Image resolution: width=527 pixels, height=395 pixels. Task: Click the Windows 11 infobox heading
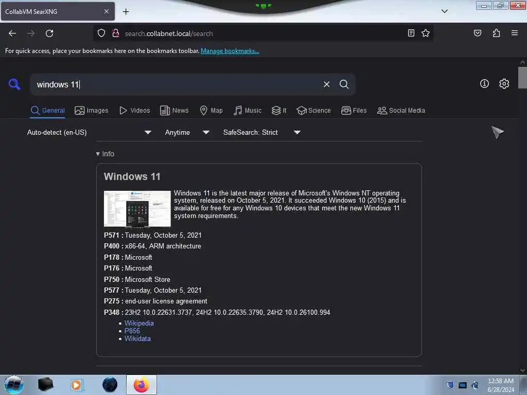click(132, 177)
